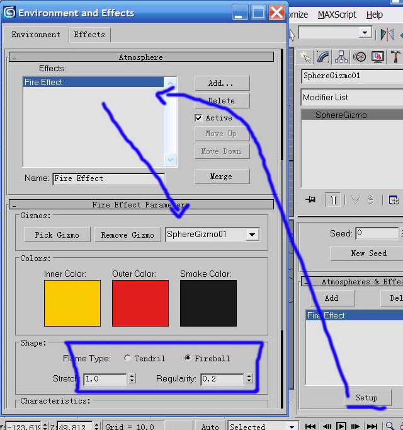Open the Hierarchy panel tab icon
The image size is (403, 430).
click(x=341, y=57)
